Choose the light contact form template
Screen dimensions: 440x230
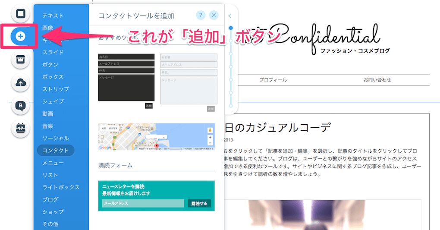pos(189,82)
